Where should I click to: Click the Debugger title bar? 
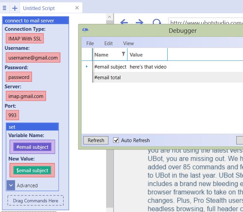tap(161, 30)
